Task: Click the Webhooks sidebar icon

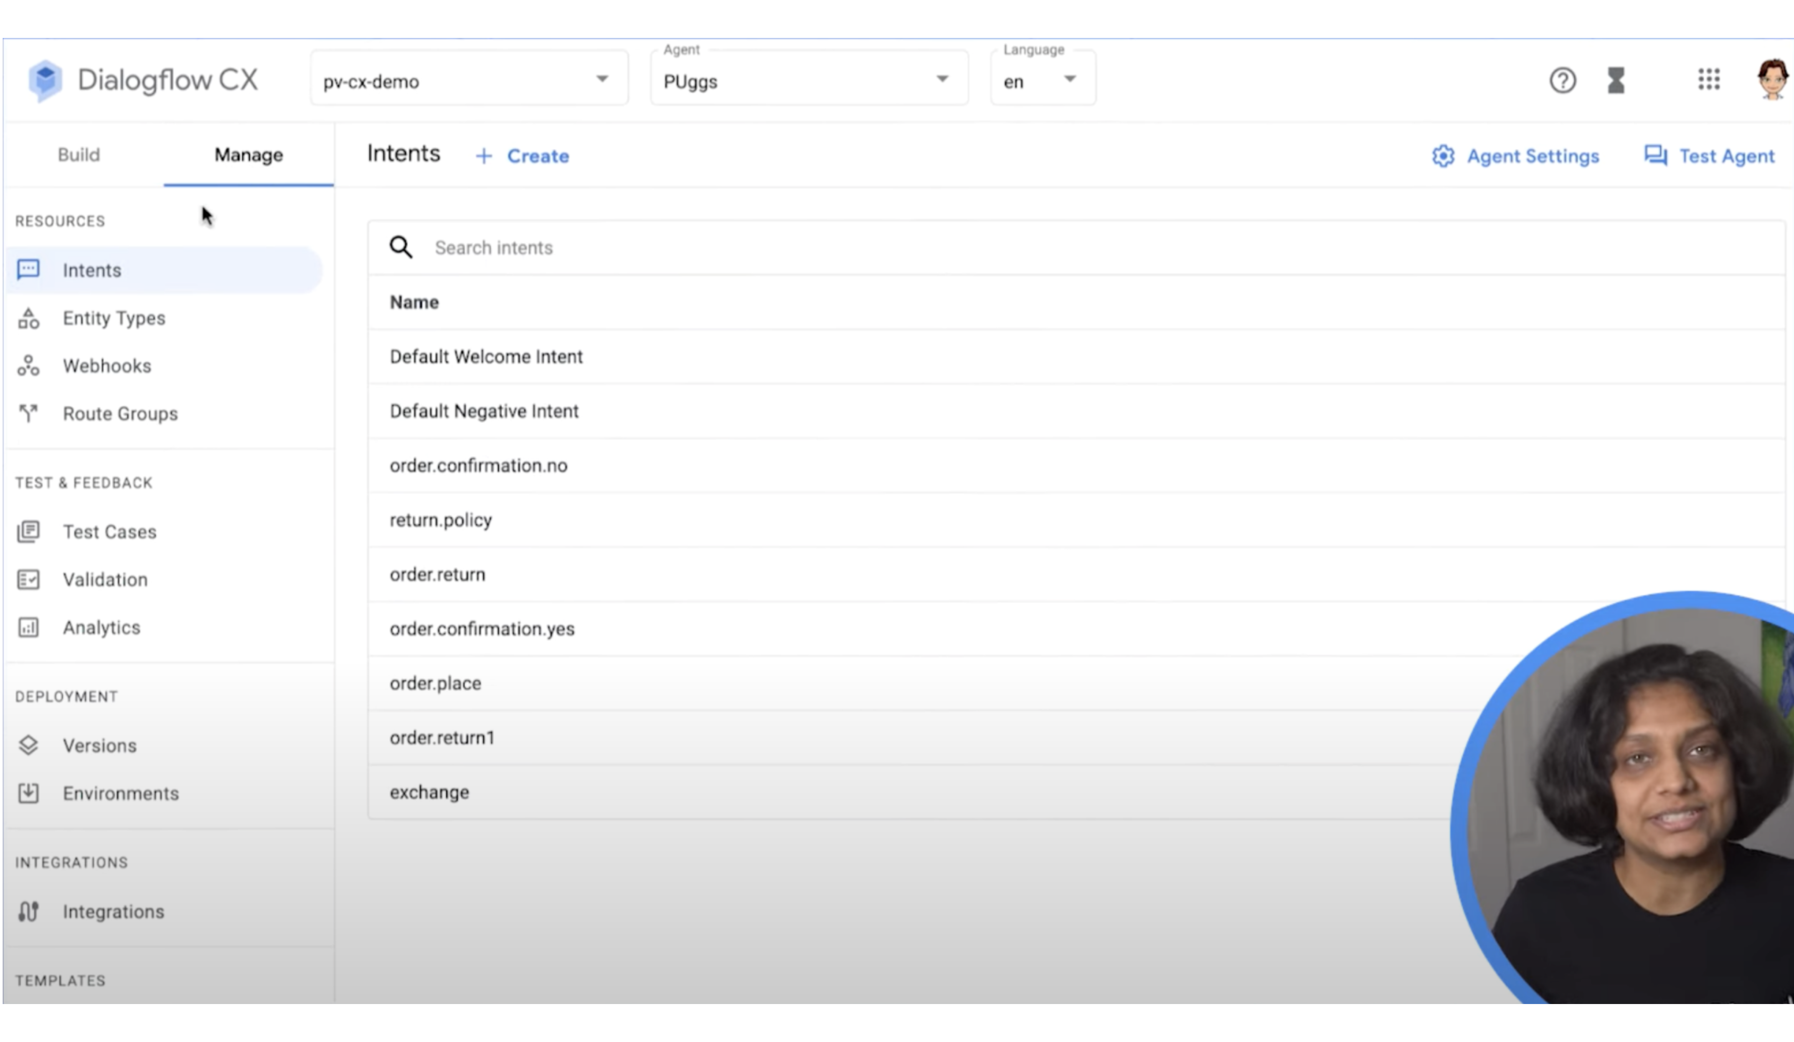Action: 28,365
